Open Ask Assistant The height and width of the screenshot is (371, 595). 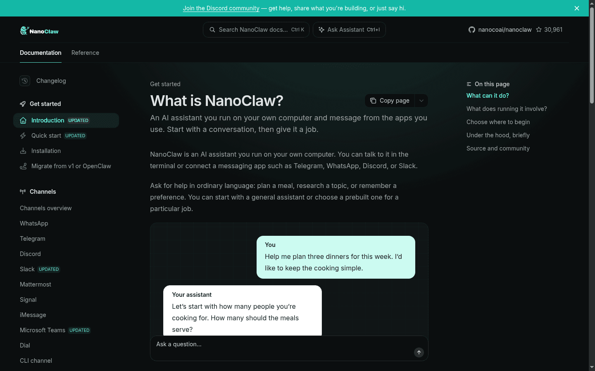click(349, 30)
